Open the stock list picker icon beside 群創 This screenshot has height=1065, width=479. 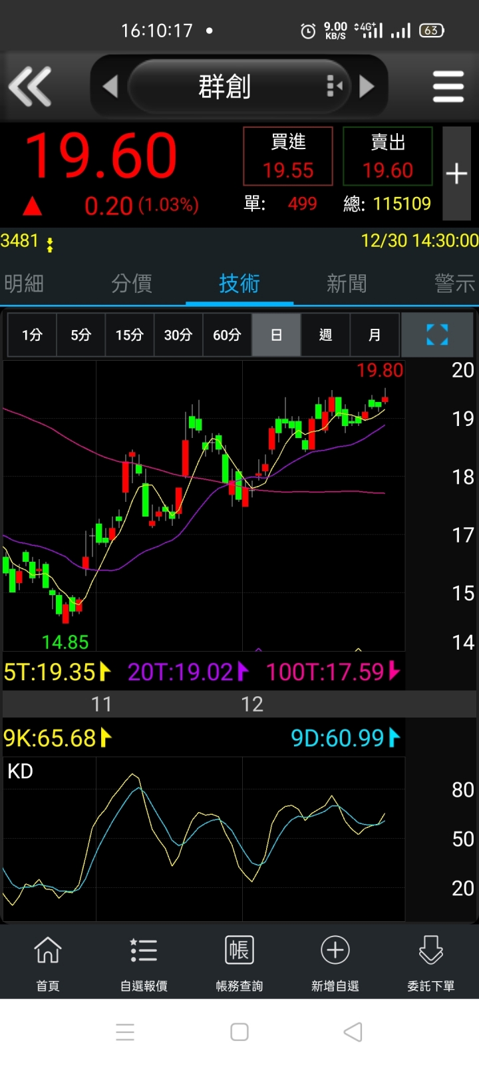tap(335, 86)
